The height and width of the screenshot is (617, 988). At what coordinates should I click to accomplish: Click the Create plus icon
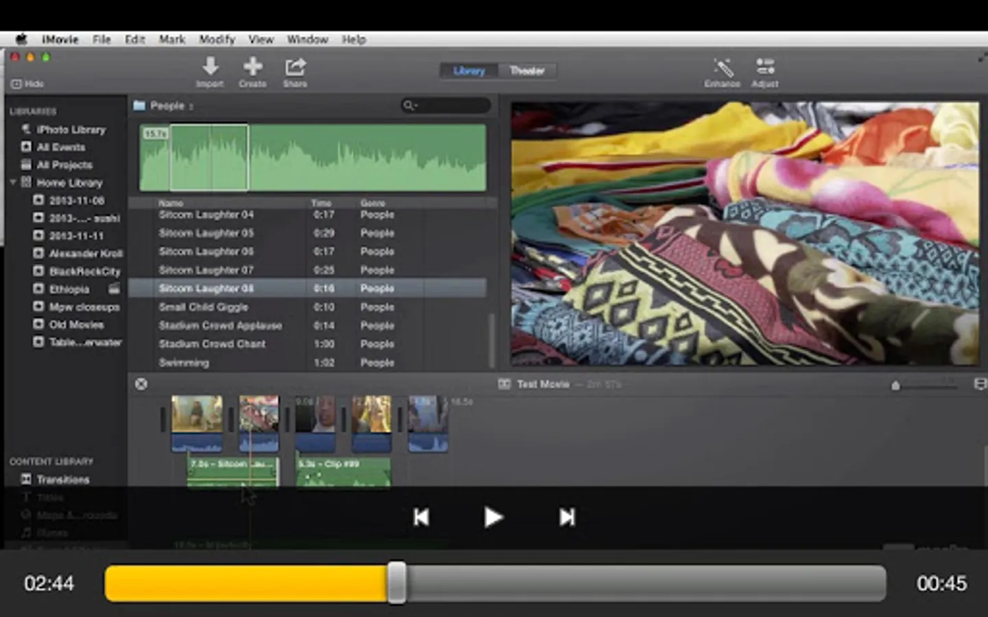(252, 67)
